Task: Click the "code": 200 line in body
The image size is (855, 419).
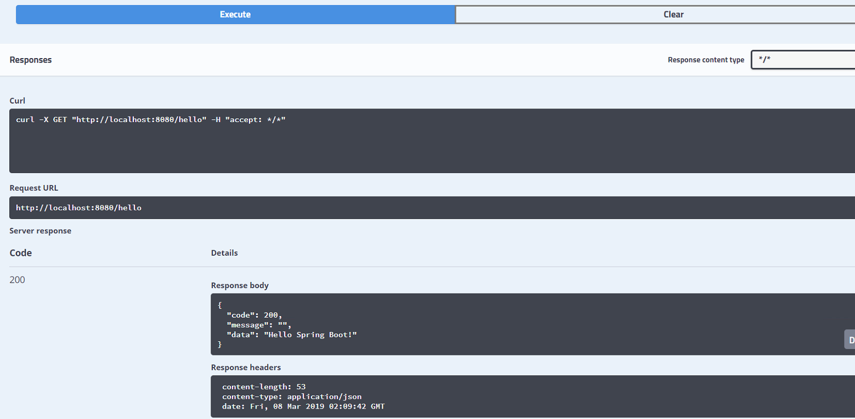Action: point(254,314)
